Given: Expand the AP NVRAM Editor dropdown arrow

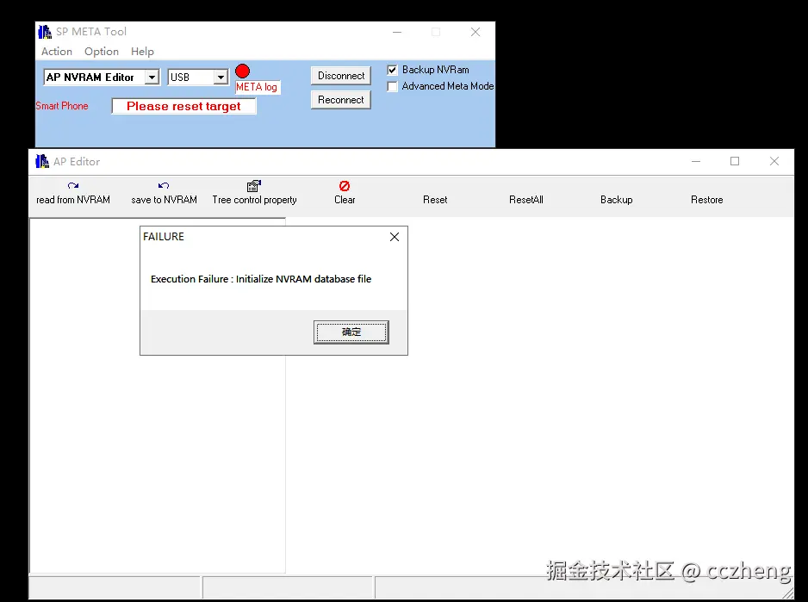Looking at the screenshot, I should point(152,78).
